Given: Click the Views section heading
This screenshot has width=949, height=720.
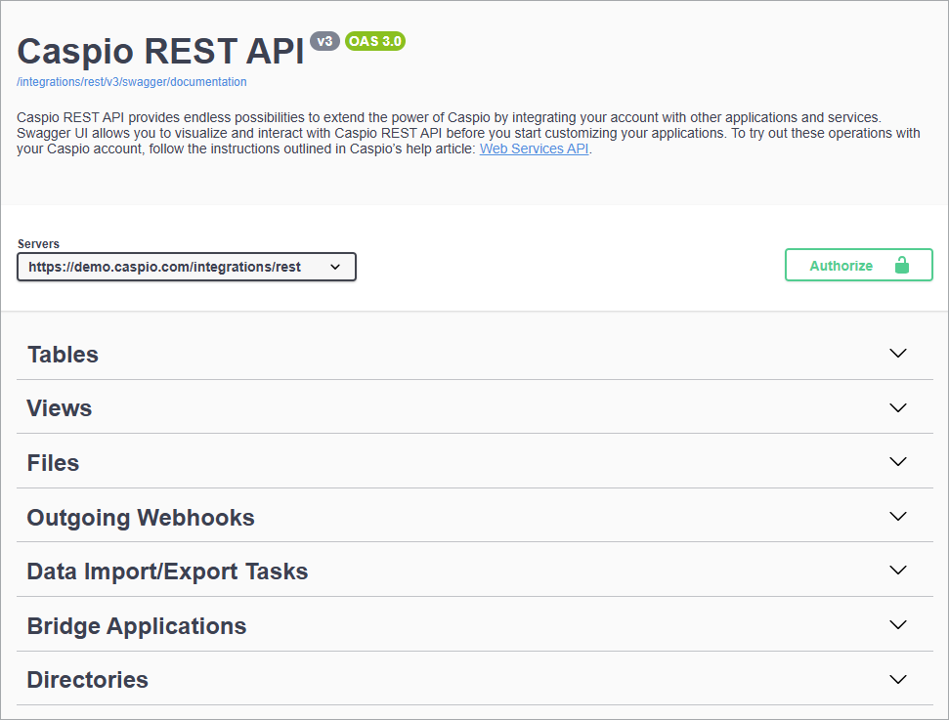Looking at the screenshot, I should (x=60, y=408).
